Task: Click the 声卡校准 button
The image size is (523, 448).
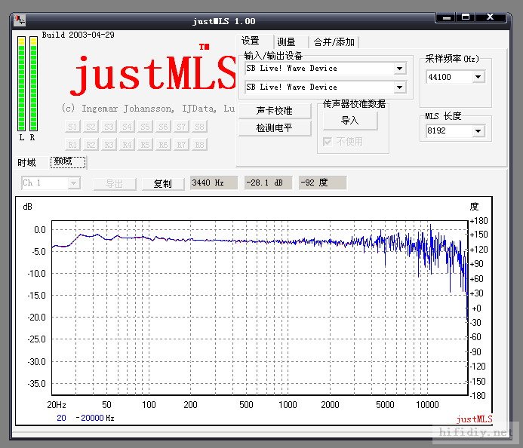Action: [273, 111]
